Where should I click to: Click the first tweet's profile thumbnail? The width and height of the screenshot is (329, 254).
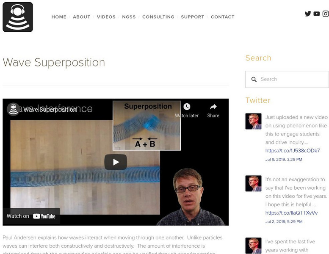[254, 121]
